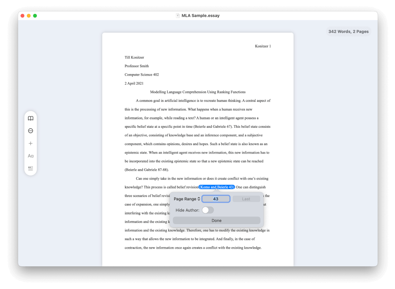The height and width of the screenshot is (289, 395).
Task: Click the Last page input field
Action: pyautogui.click(x=246, y=199)
